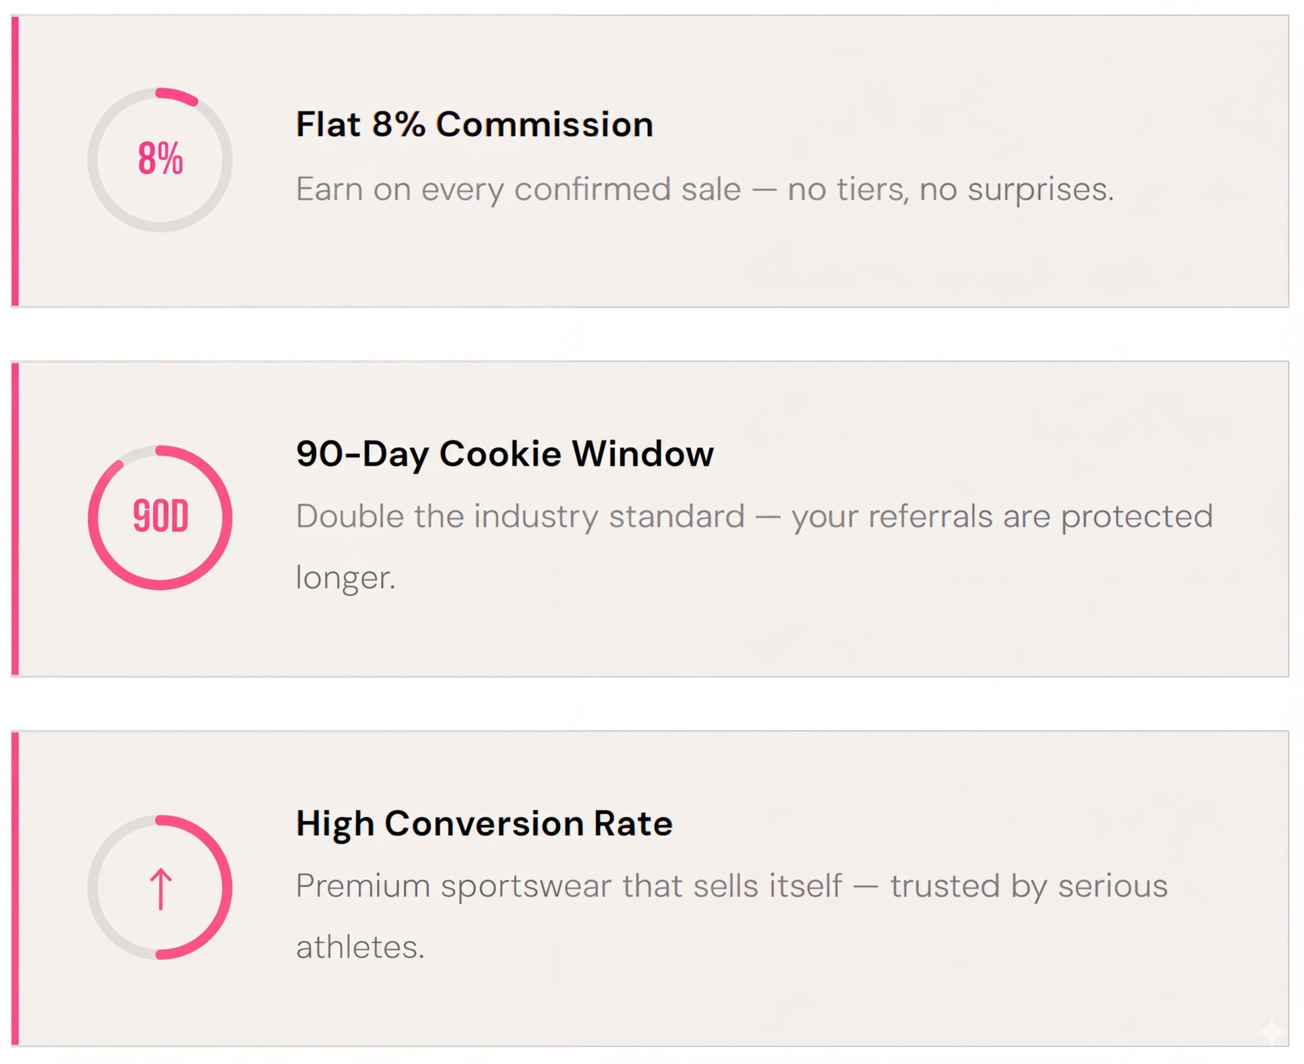Click pink accent bar of commission card
Viewport: 1304px width, 1064px height.
[x=15, y=161]
